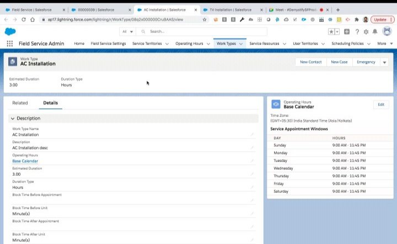Open the App Launcher grid icon
This screenshot has height=244, width=397.
coord(9,43)
